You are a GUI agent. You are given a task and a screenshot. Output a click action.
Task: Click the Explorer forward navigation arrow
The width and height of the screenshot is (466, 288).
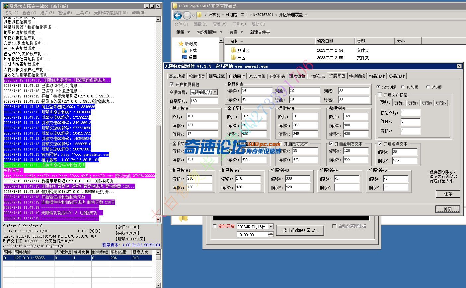(187, 15)
